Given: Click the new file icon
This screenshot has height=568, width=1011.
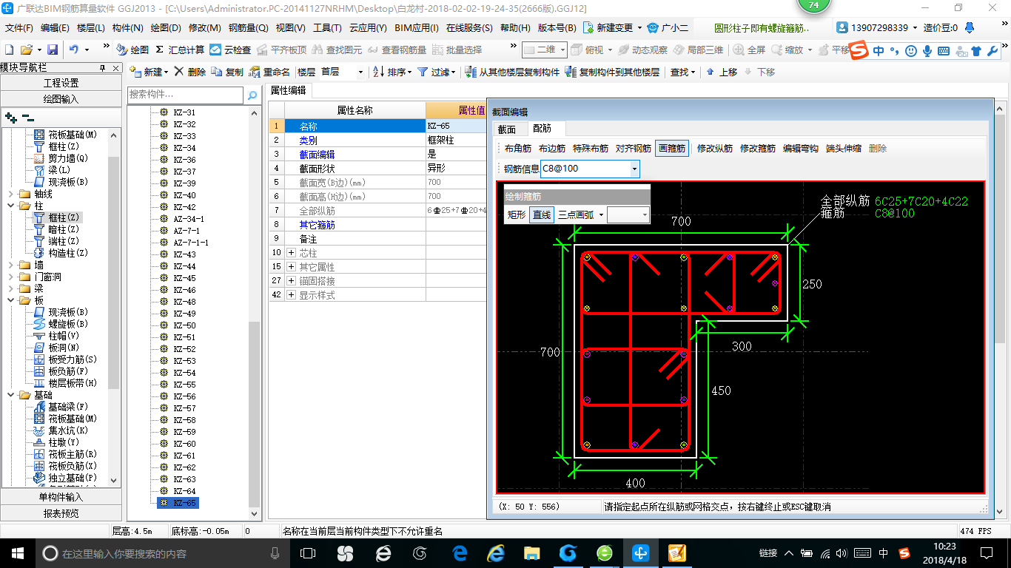Looking at the screenshot, I should coord(9,50).
